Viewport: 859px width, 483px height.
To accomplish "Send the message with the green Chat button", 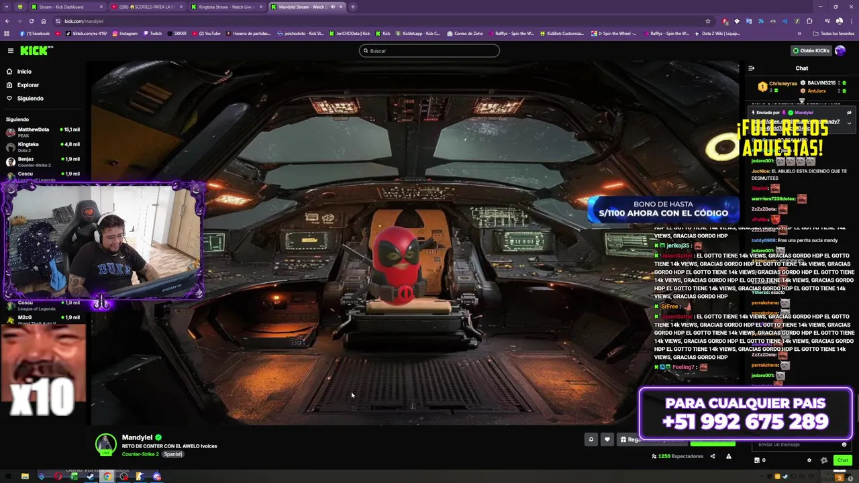I will [843, 460].
